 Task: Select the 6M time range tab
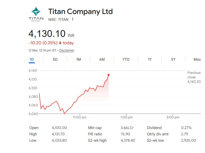[x=102, y=59]
